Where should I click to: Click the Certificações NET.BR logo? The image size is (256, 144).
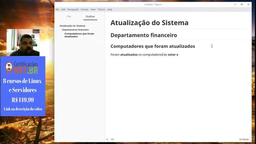pos(22,68)
